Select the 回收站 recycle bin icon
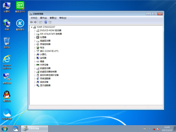Screen dimensions: 176x132 [x=7, y=43]
